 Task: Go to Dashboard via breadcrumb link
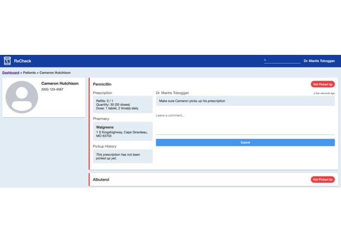[11, 73]
